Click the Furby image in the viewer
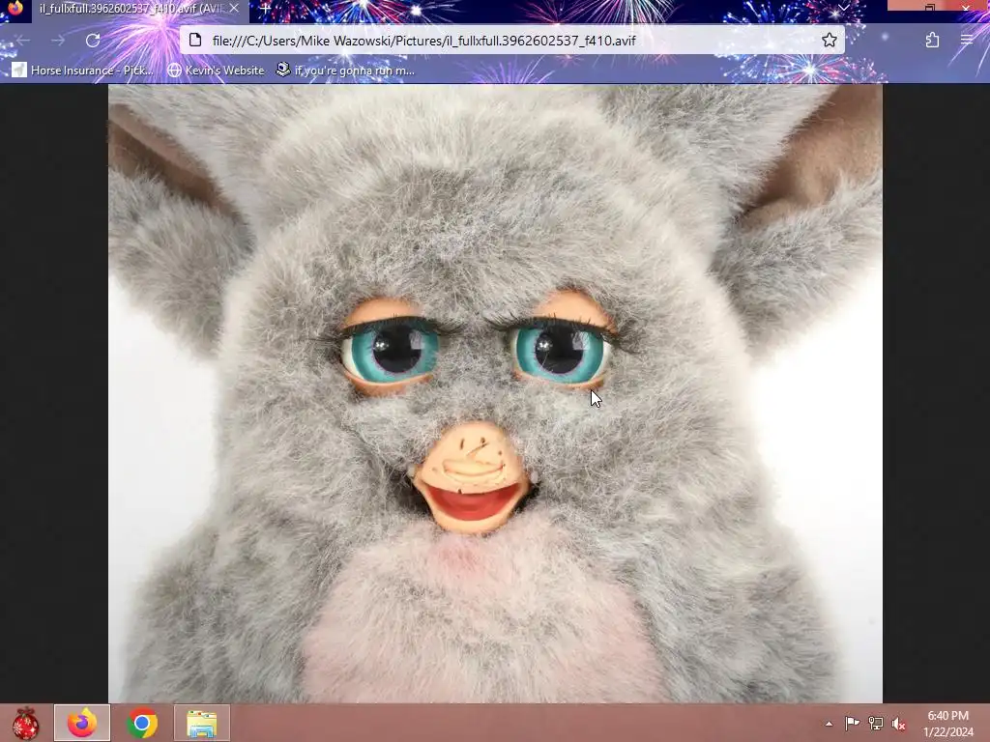The width and height of the screenshot is (990, 742). [x=495, y=394]
